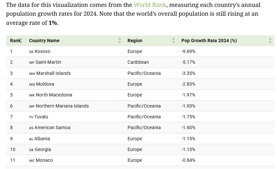This screenshot has width=277, height=169.
Task: Click Kosovo's -9.69% growth value
Action: coord(188,51)
